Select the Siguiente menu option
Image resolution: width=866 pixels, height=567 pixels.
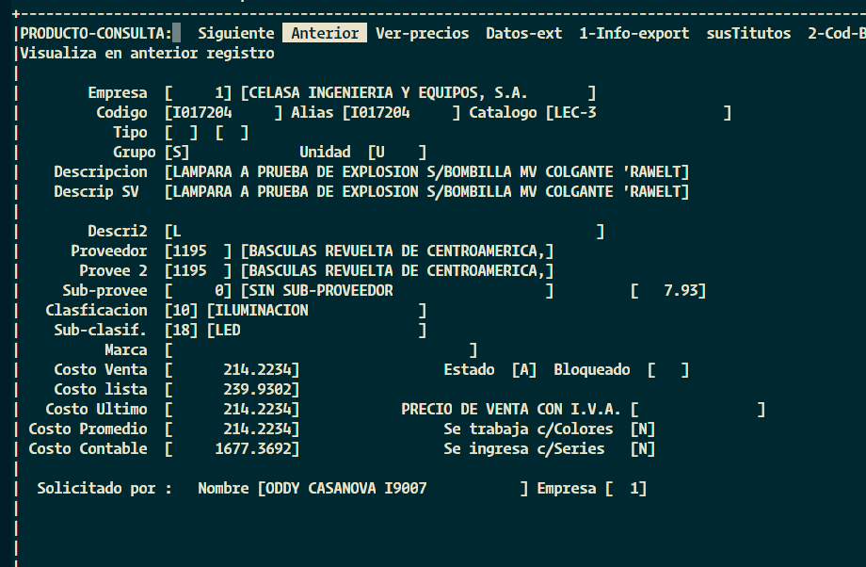[235, 33]
